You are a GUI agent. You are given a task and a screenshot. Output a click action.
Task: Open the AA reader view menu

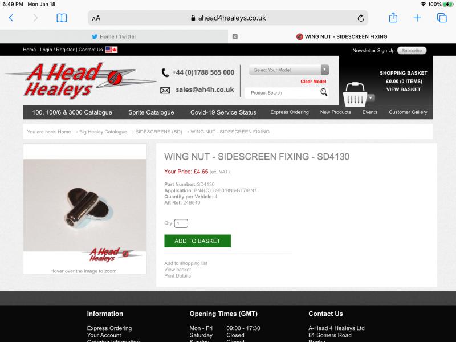click(x=96, y=18)
